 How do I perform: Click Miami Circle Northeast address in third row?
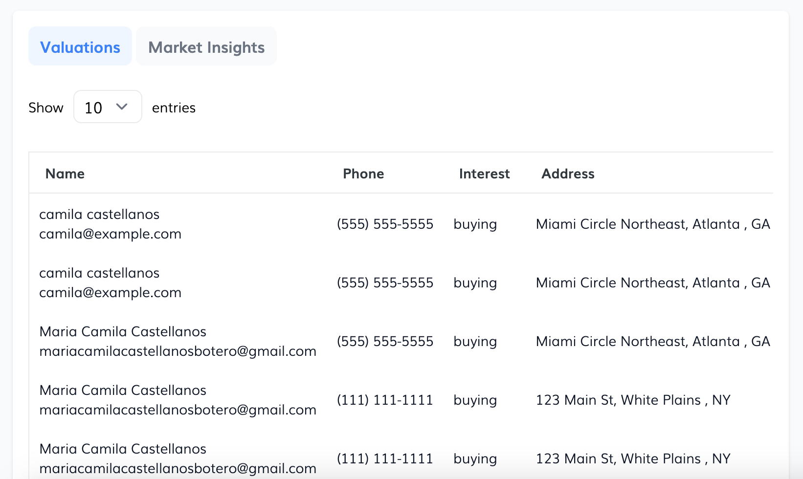652,341
